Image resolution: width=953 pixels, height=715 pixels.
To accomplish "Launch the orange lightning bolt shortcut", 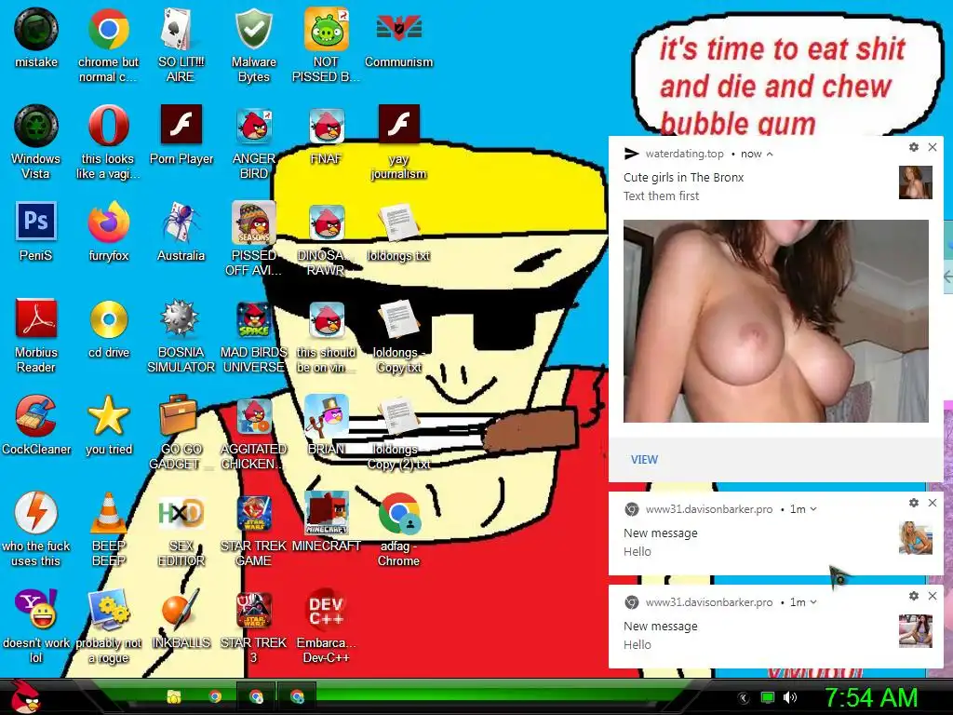I will pyautogui.click(x=36, y=529).
